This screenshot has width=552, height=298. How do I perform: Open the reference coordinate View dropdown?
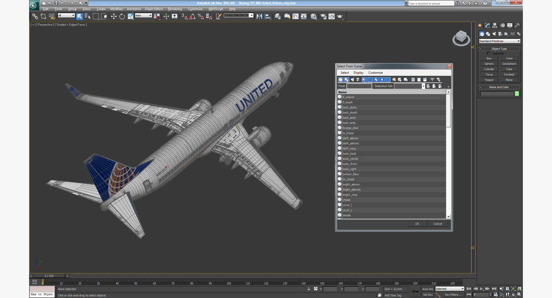tap(143, 15)
